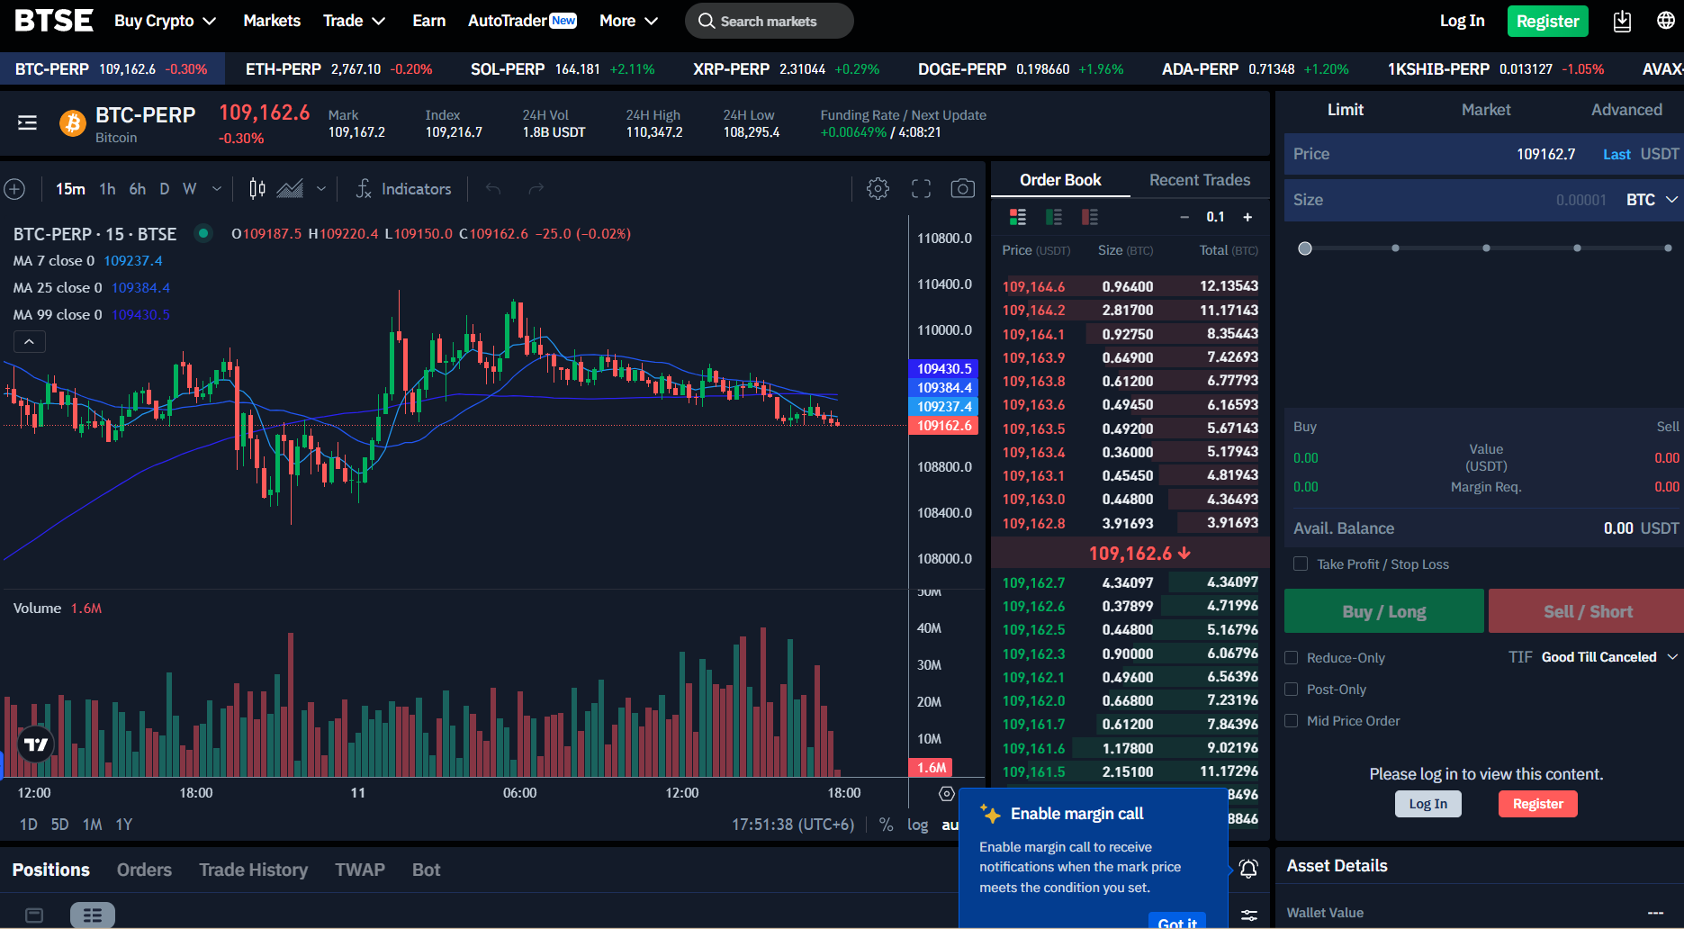Check the Mid Price Order option

coord(1292,721)
